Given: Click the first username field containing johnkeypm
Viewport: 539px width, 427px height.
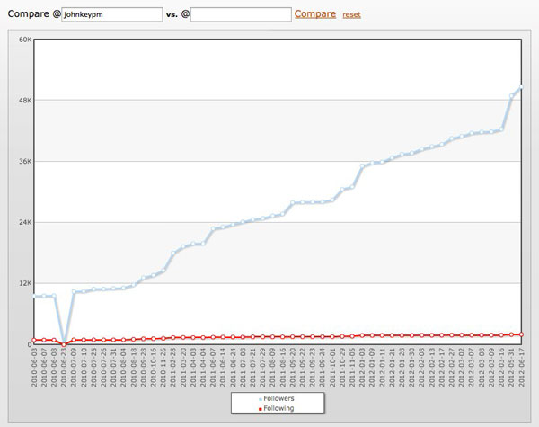Looking at the screenshot, I should (x=111, y=14).
